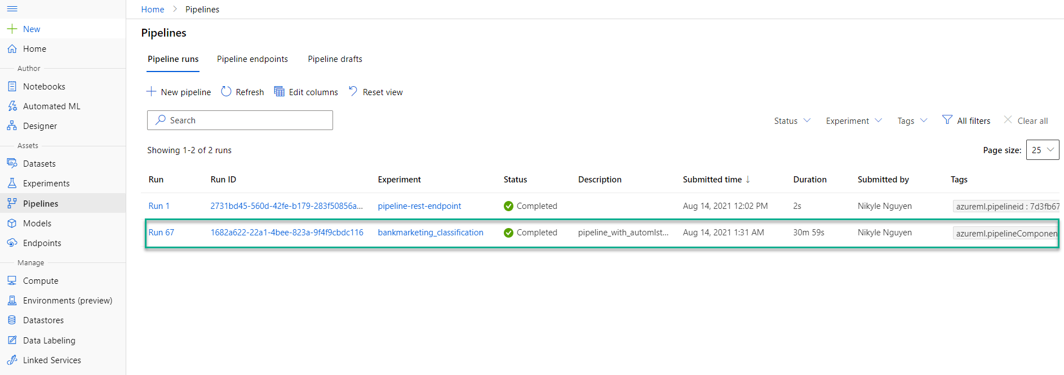The image size is (1064, 375).
Task: Click into the Search input field
Action: [x=240, y=120]
